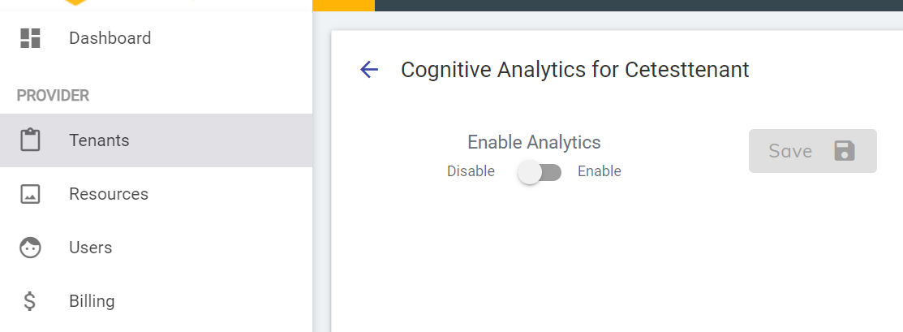Click the floppy disk save icon

pos(845,151)
